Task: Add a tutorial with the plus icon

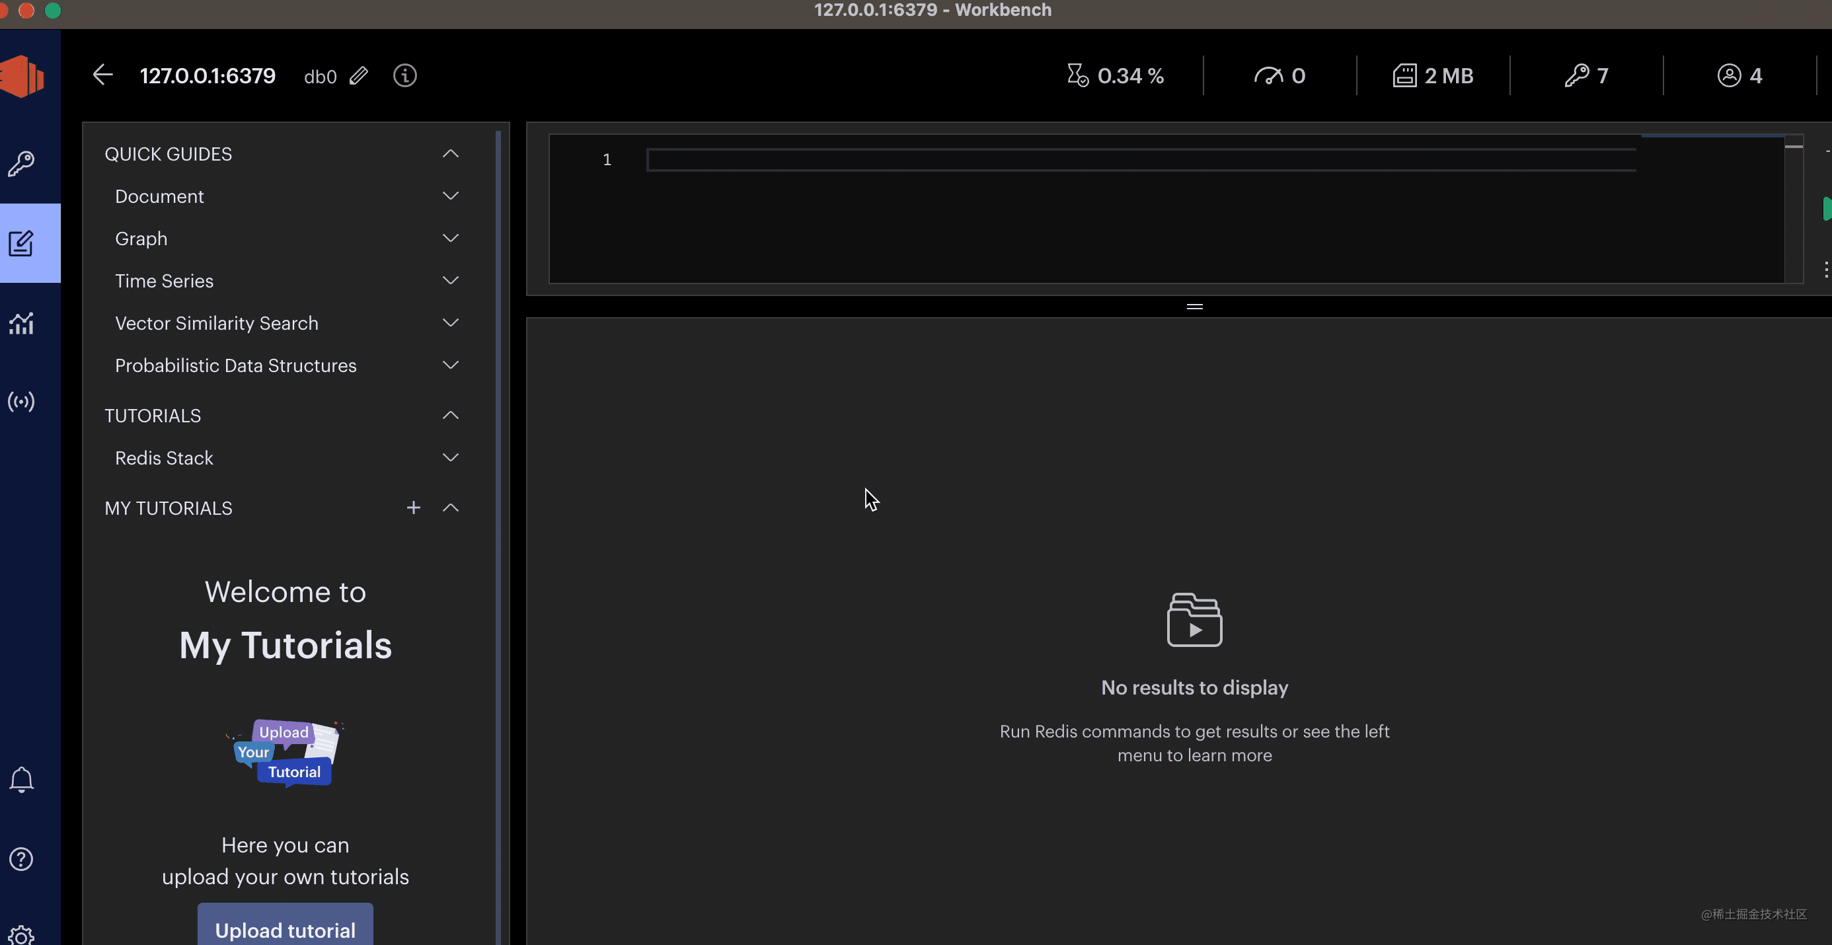Action: click(x=413, y=508)
